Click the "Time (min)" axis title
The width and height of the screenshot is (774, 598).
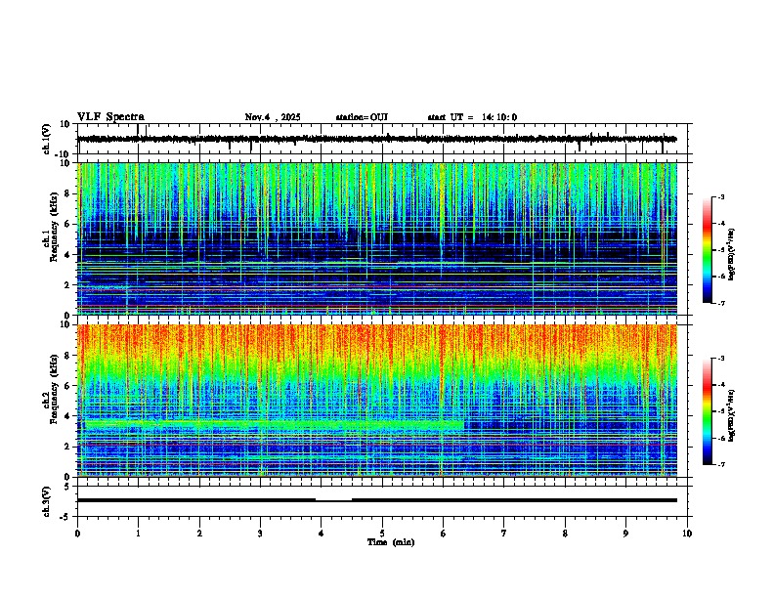click(x=391, y=542)
